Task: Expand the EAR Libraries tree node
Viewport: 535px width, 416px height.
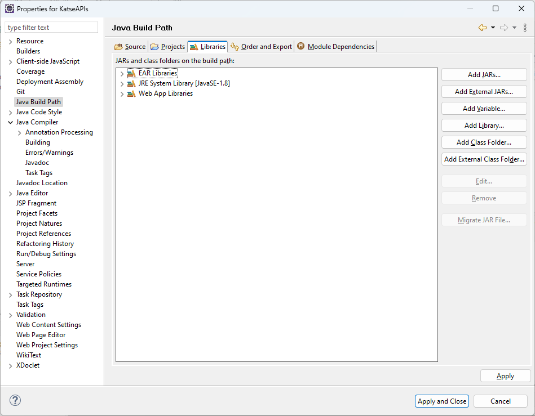Action: tap(122, 74)
